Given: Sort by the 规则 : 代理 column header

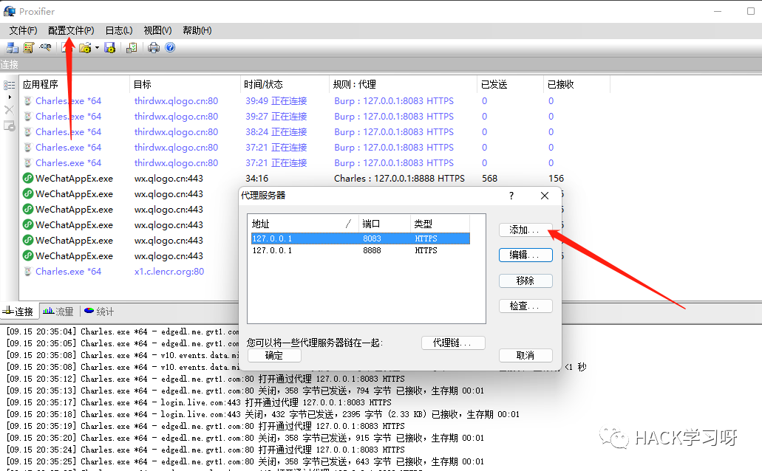Looking at the screenshot, I should coord(404,84).
